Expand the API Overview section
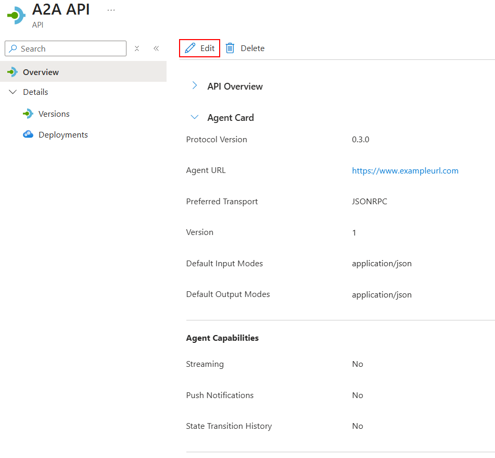This screenshot has height=458, width=495. tap(194, 86)
